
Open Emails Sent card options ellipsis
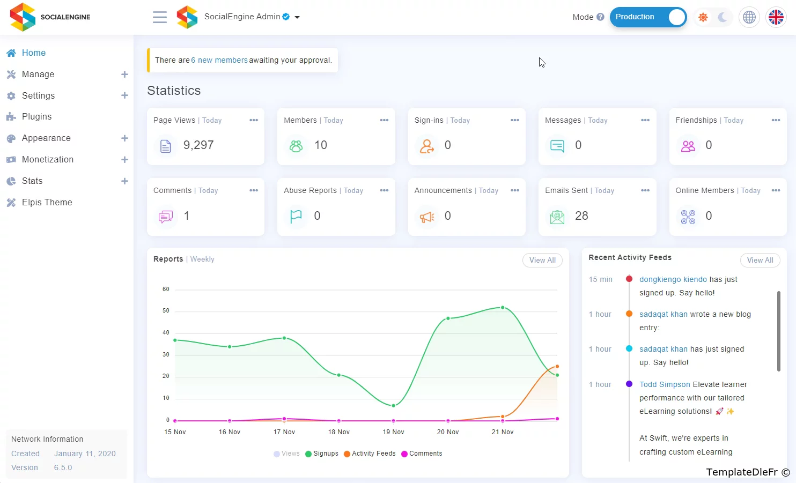pos(645,190)
